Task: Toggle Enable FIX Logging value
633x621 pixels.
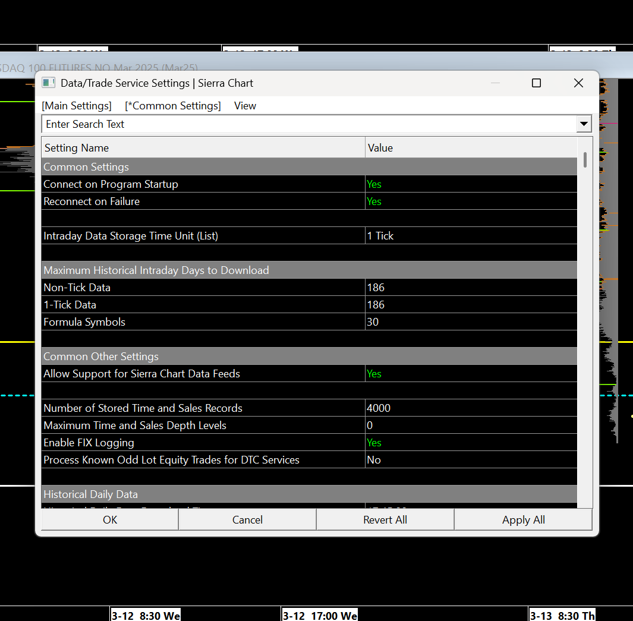Action: [x=471, y=443]
